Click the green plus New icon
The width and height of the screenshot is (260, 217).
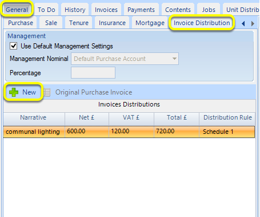(x=14, y=92)
